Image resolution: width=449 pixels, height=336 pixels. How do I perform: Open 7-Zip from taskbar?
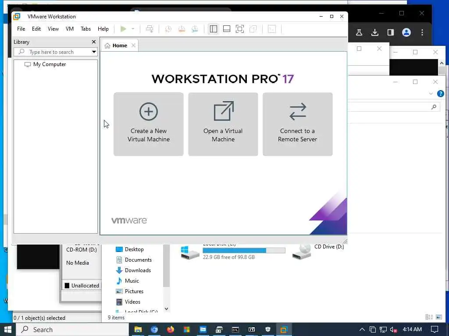click(x=252, y=330)
